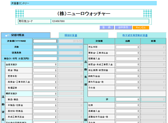Select the 売掛金・工事未収入金 input field
The image size is (168, 123).
(45, 82)
